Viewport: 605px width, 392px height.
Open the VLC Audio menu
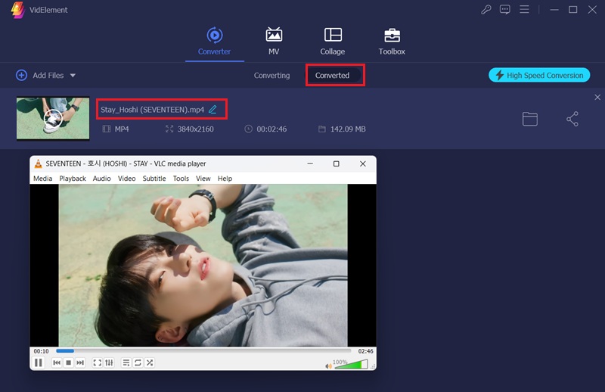click(x=102, y=179)
